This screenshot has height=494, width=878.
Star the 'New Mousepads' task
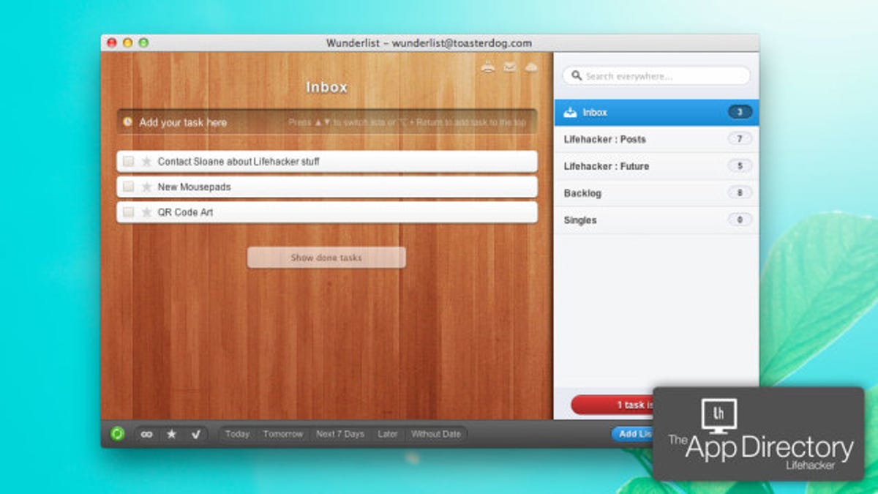click(146, 187)
